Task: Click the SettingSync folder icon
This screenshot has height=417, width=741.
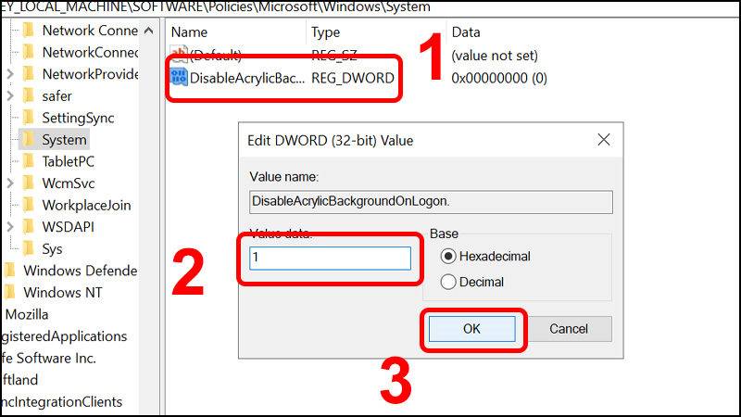Action: tap(29, 118)
